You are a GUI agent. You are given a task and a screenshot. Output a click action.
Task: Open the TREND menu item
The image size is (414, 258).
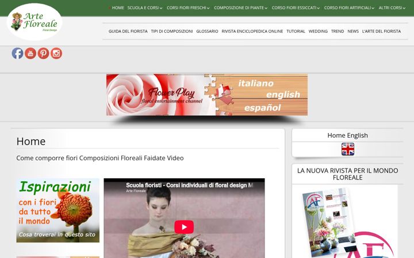pos(338,31)
